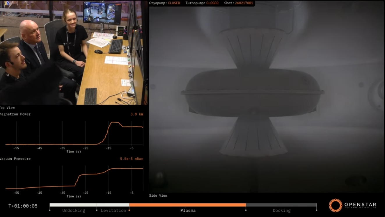Click the Cryopump CLOSED status indicator
This screenshot has height=217, width=385.
click(x=174, y=3)
